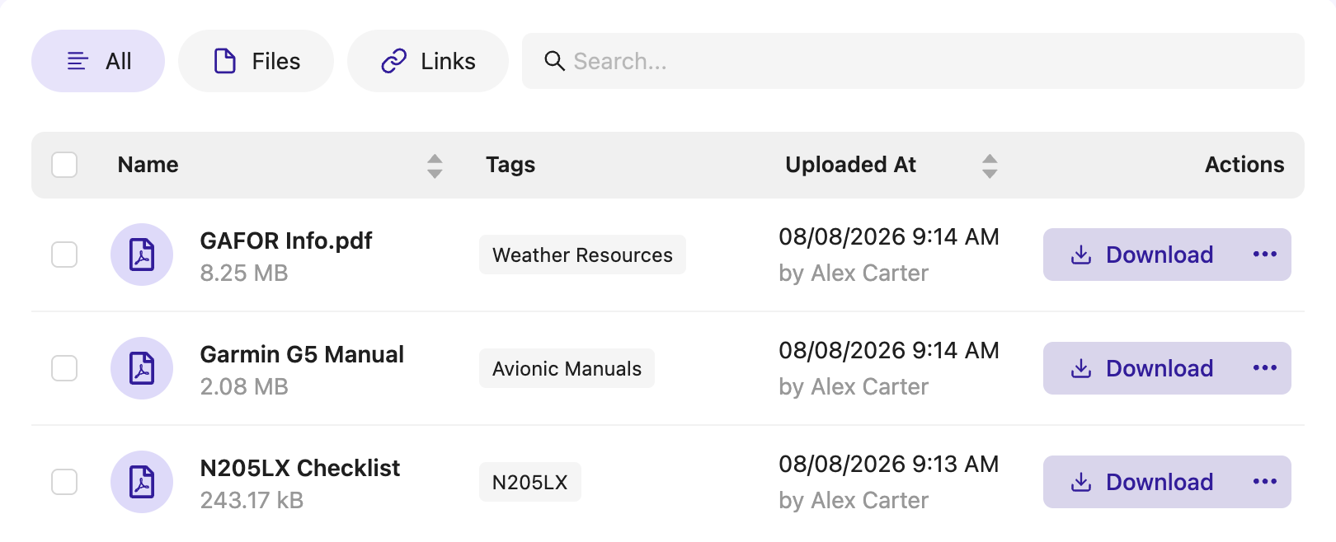Switch to the Files filter tab
Screen dimensions: 1336x542
pyautogui.click(x=256, y=61)
